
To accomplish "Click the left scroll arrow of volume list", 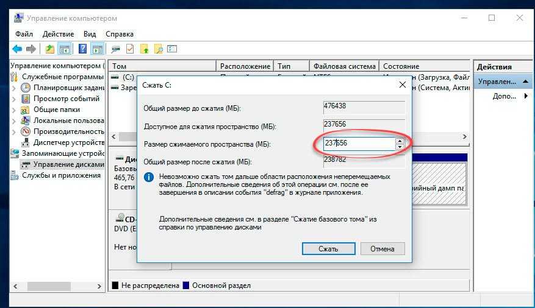I will [x=113, y=136].
